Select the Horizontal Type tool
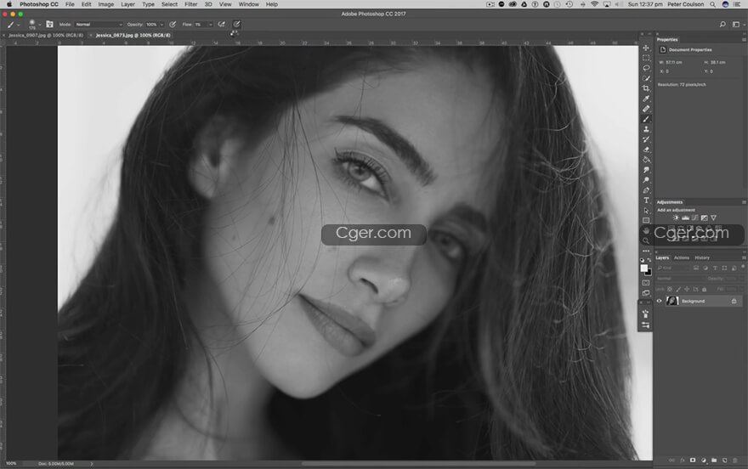This screenshot has width=748, height=469. (x=646, y=201)
